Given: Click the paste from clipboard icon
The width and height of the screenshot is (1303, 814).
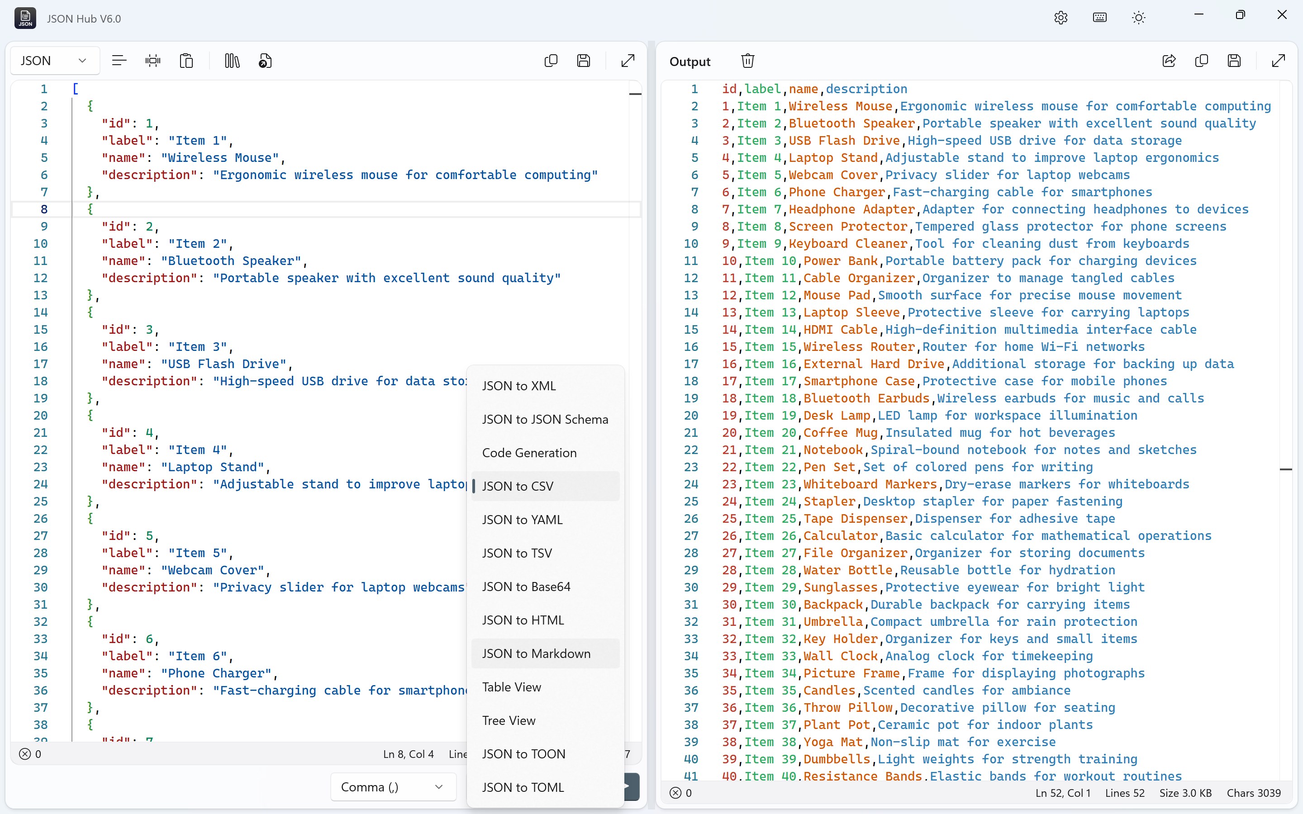Looking at the screenshot, I should (x=186, y=60).
